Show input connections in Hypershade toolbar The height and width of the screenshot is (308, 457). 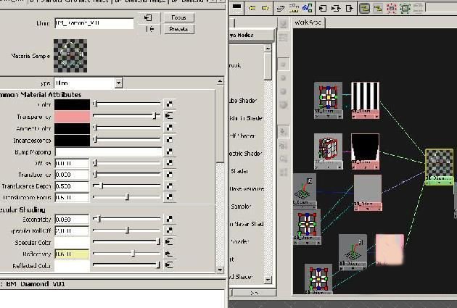point(322,8)
